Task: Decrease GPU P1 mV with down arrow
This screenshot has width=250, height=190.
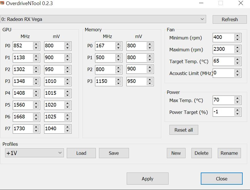Action: pos(68,60)
